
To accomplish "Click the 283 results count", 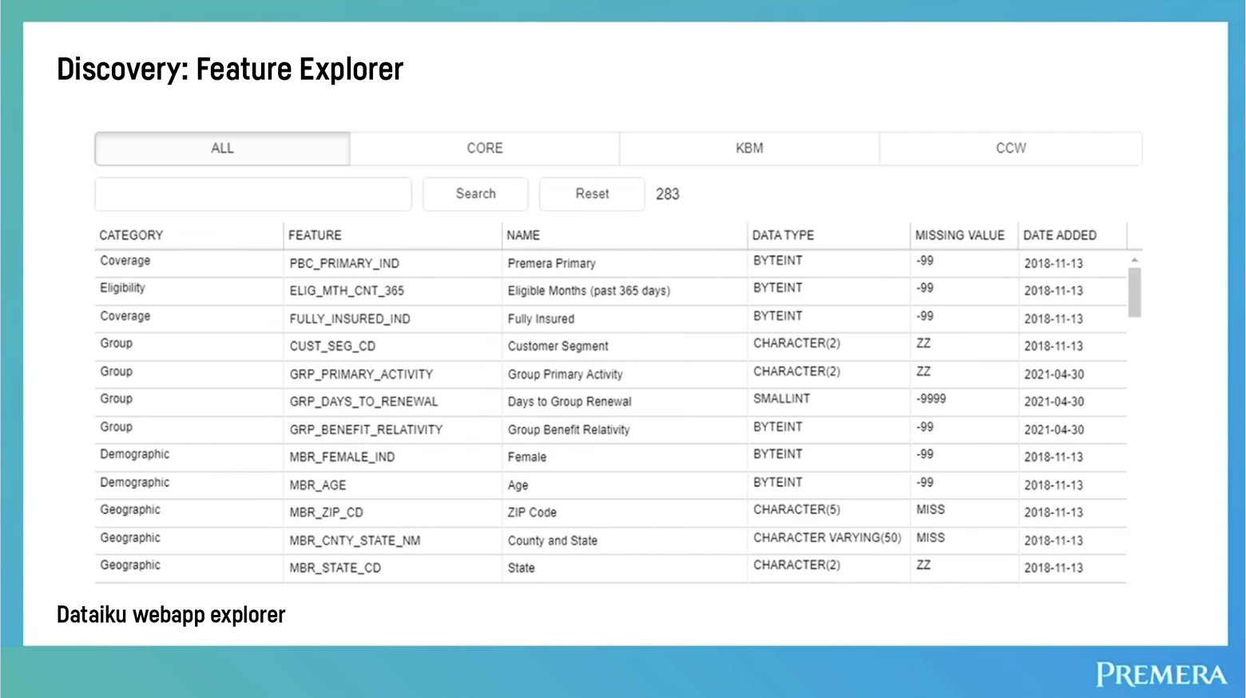I will coord(667,193).
